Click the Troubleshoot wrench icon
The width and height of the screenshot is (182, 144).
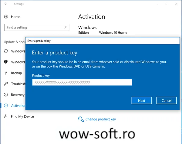click(6, 84)
